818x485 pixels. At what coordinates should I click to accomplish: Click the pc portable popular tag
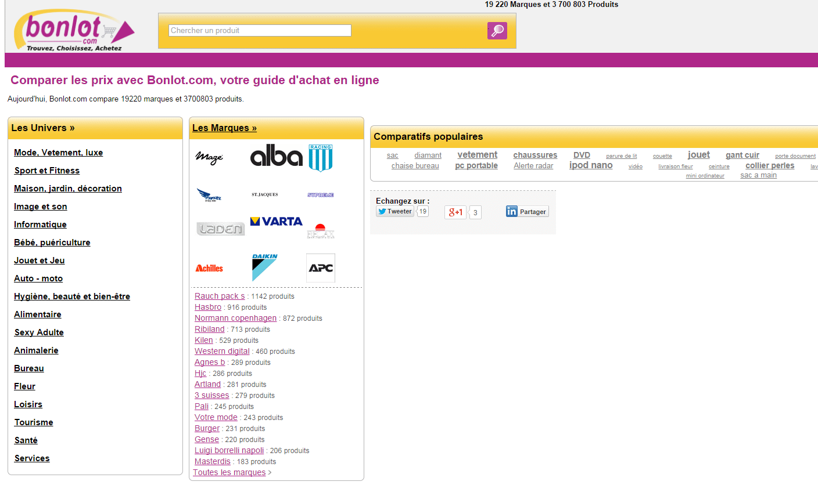[x=476, y=165]
